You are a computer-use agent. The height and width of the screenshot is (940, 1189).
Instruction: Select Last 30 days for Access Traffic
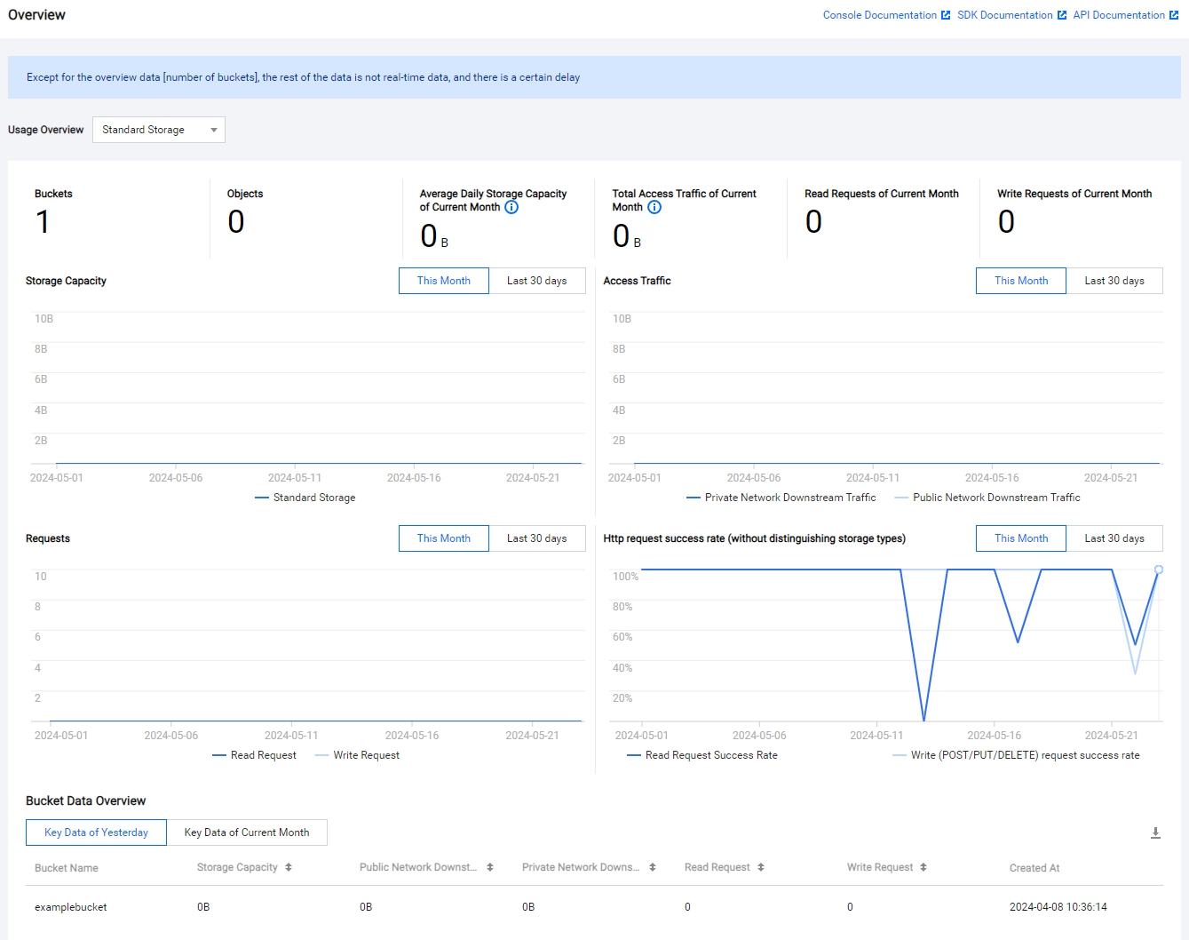[x=1114, y=281]
